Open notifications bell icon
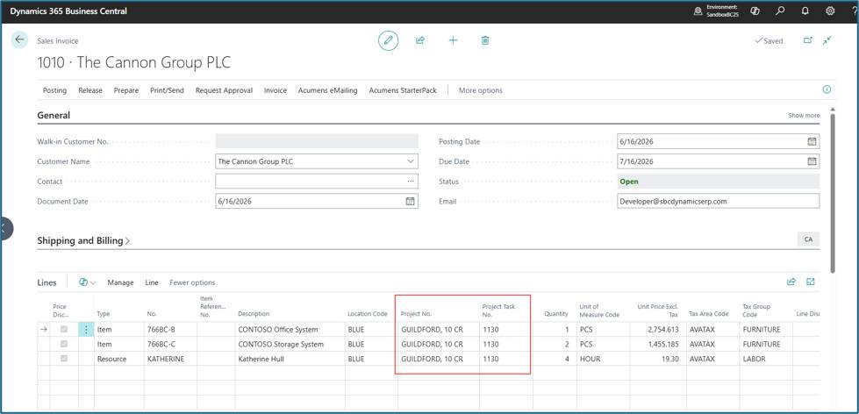This screenshot has width=859, height=414. (805, 11)
